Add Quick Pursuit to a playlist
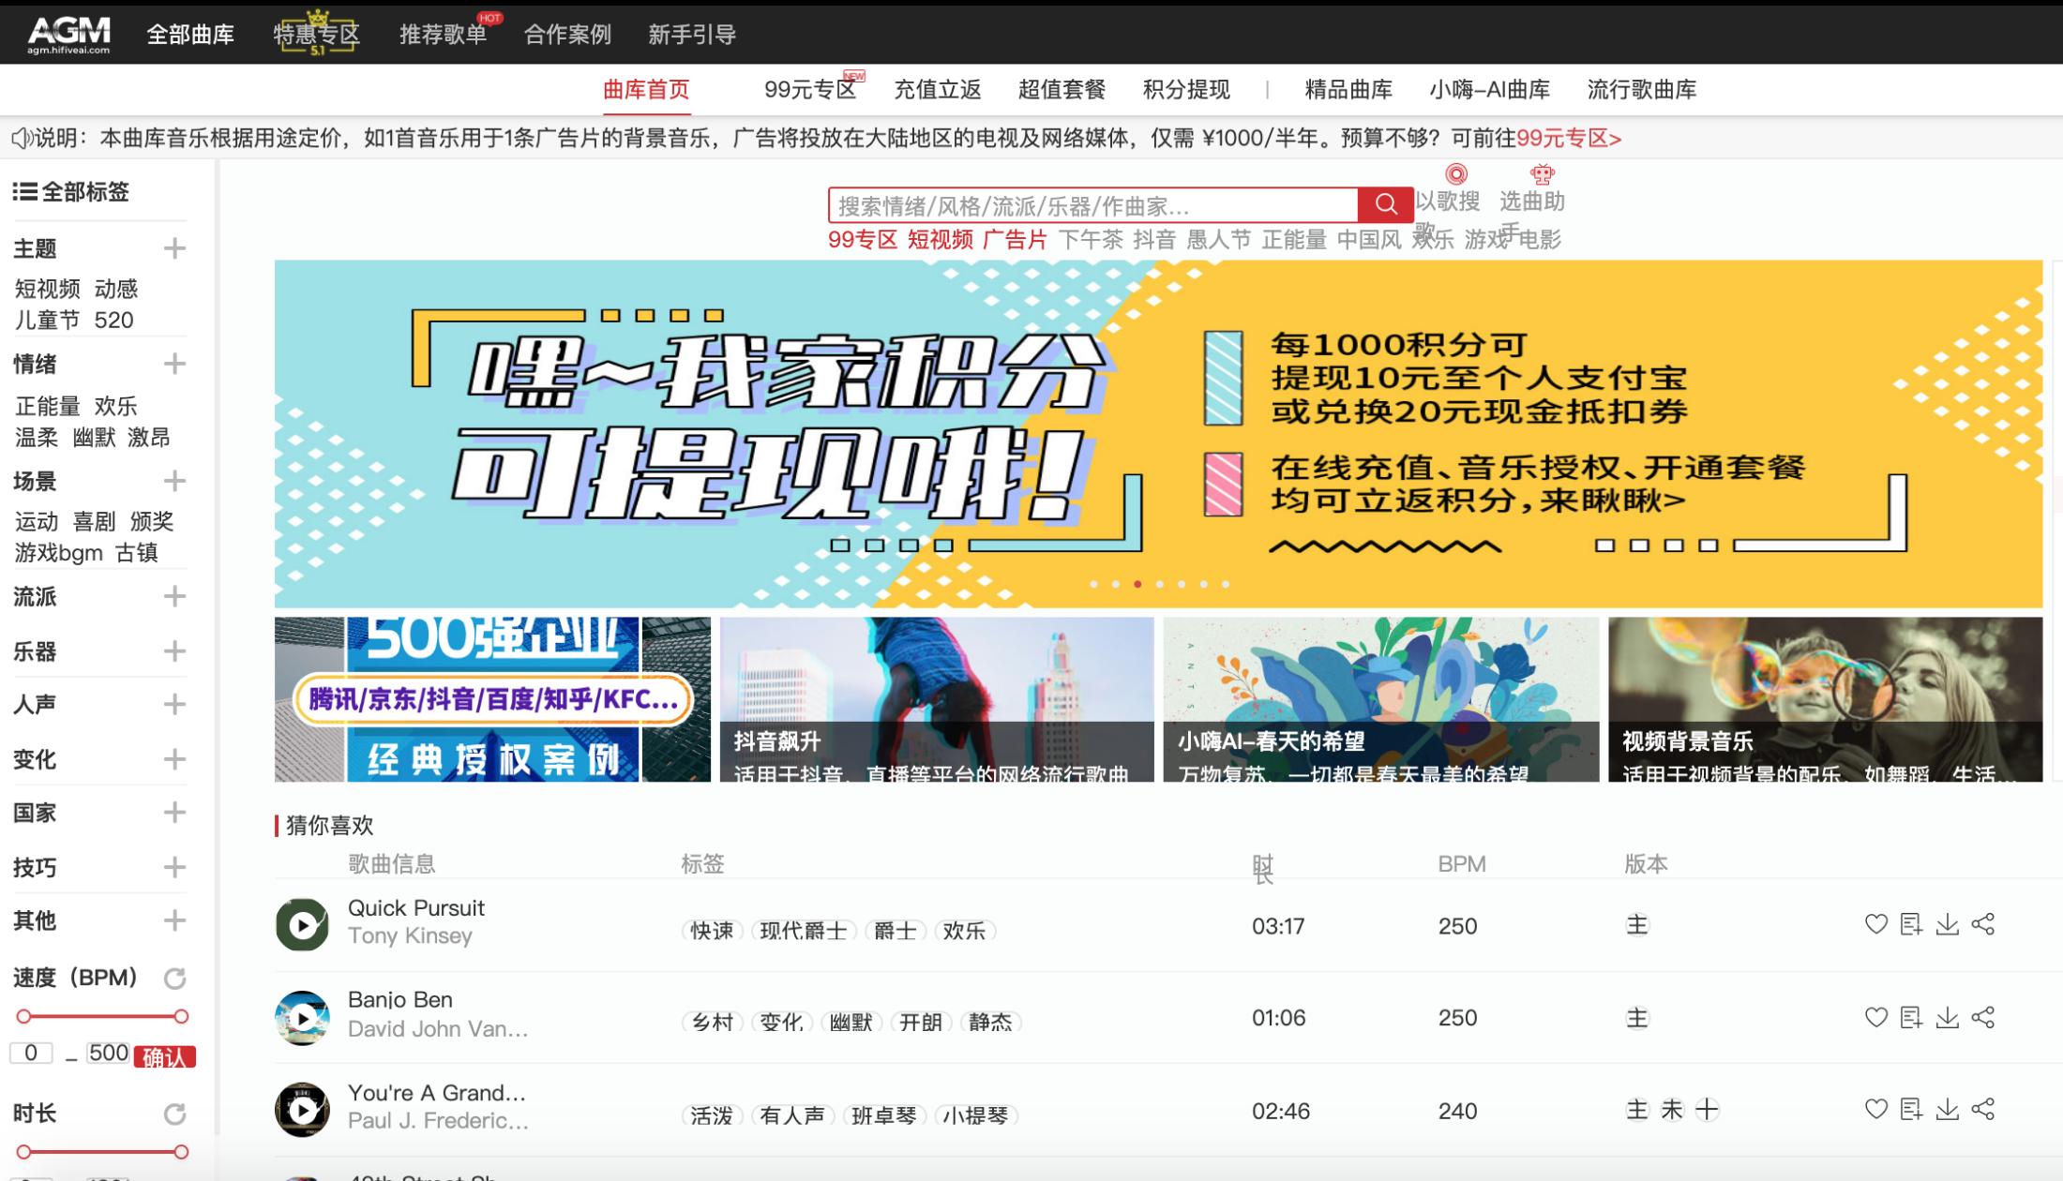This screenshot has height=1181, width=2063. [x=1911, y=926]
